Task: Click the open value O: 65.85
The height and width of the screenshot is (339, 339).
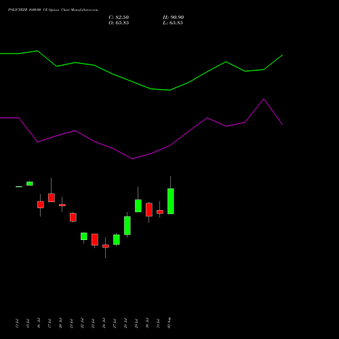Action: click(x=119, y=23)
